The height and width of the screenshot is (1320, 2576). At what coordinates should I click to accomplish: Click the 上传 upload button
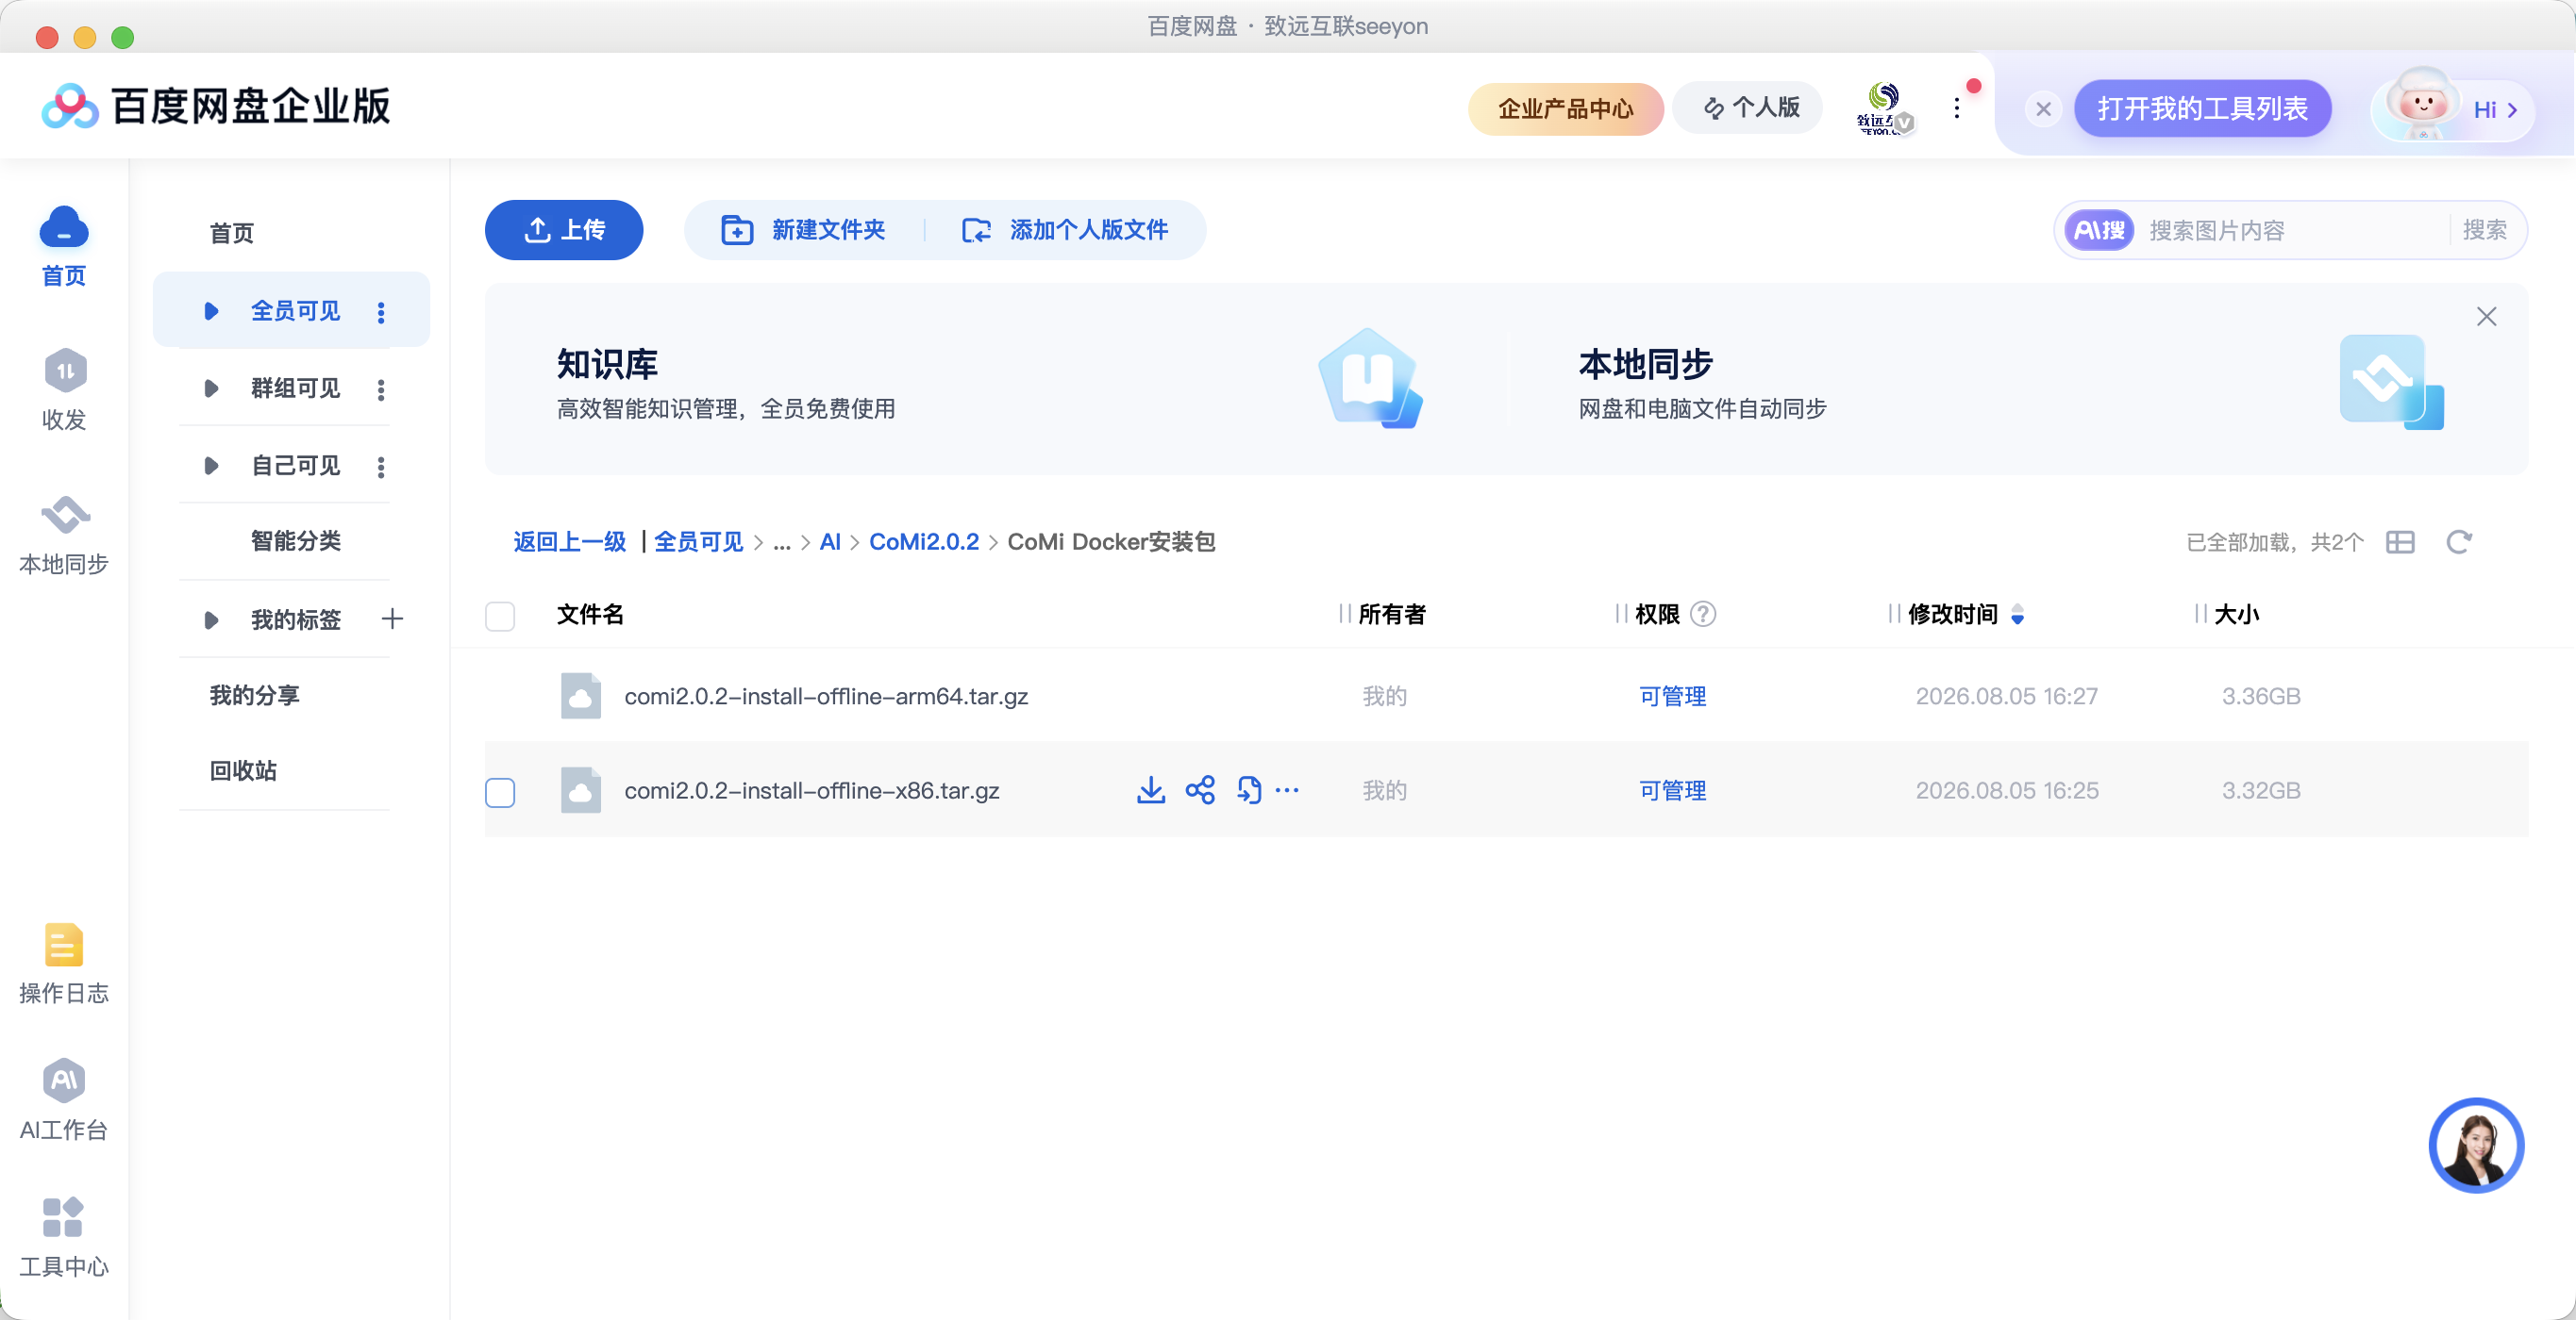pos(564,230)
